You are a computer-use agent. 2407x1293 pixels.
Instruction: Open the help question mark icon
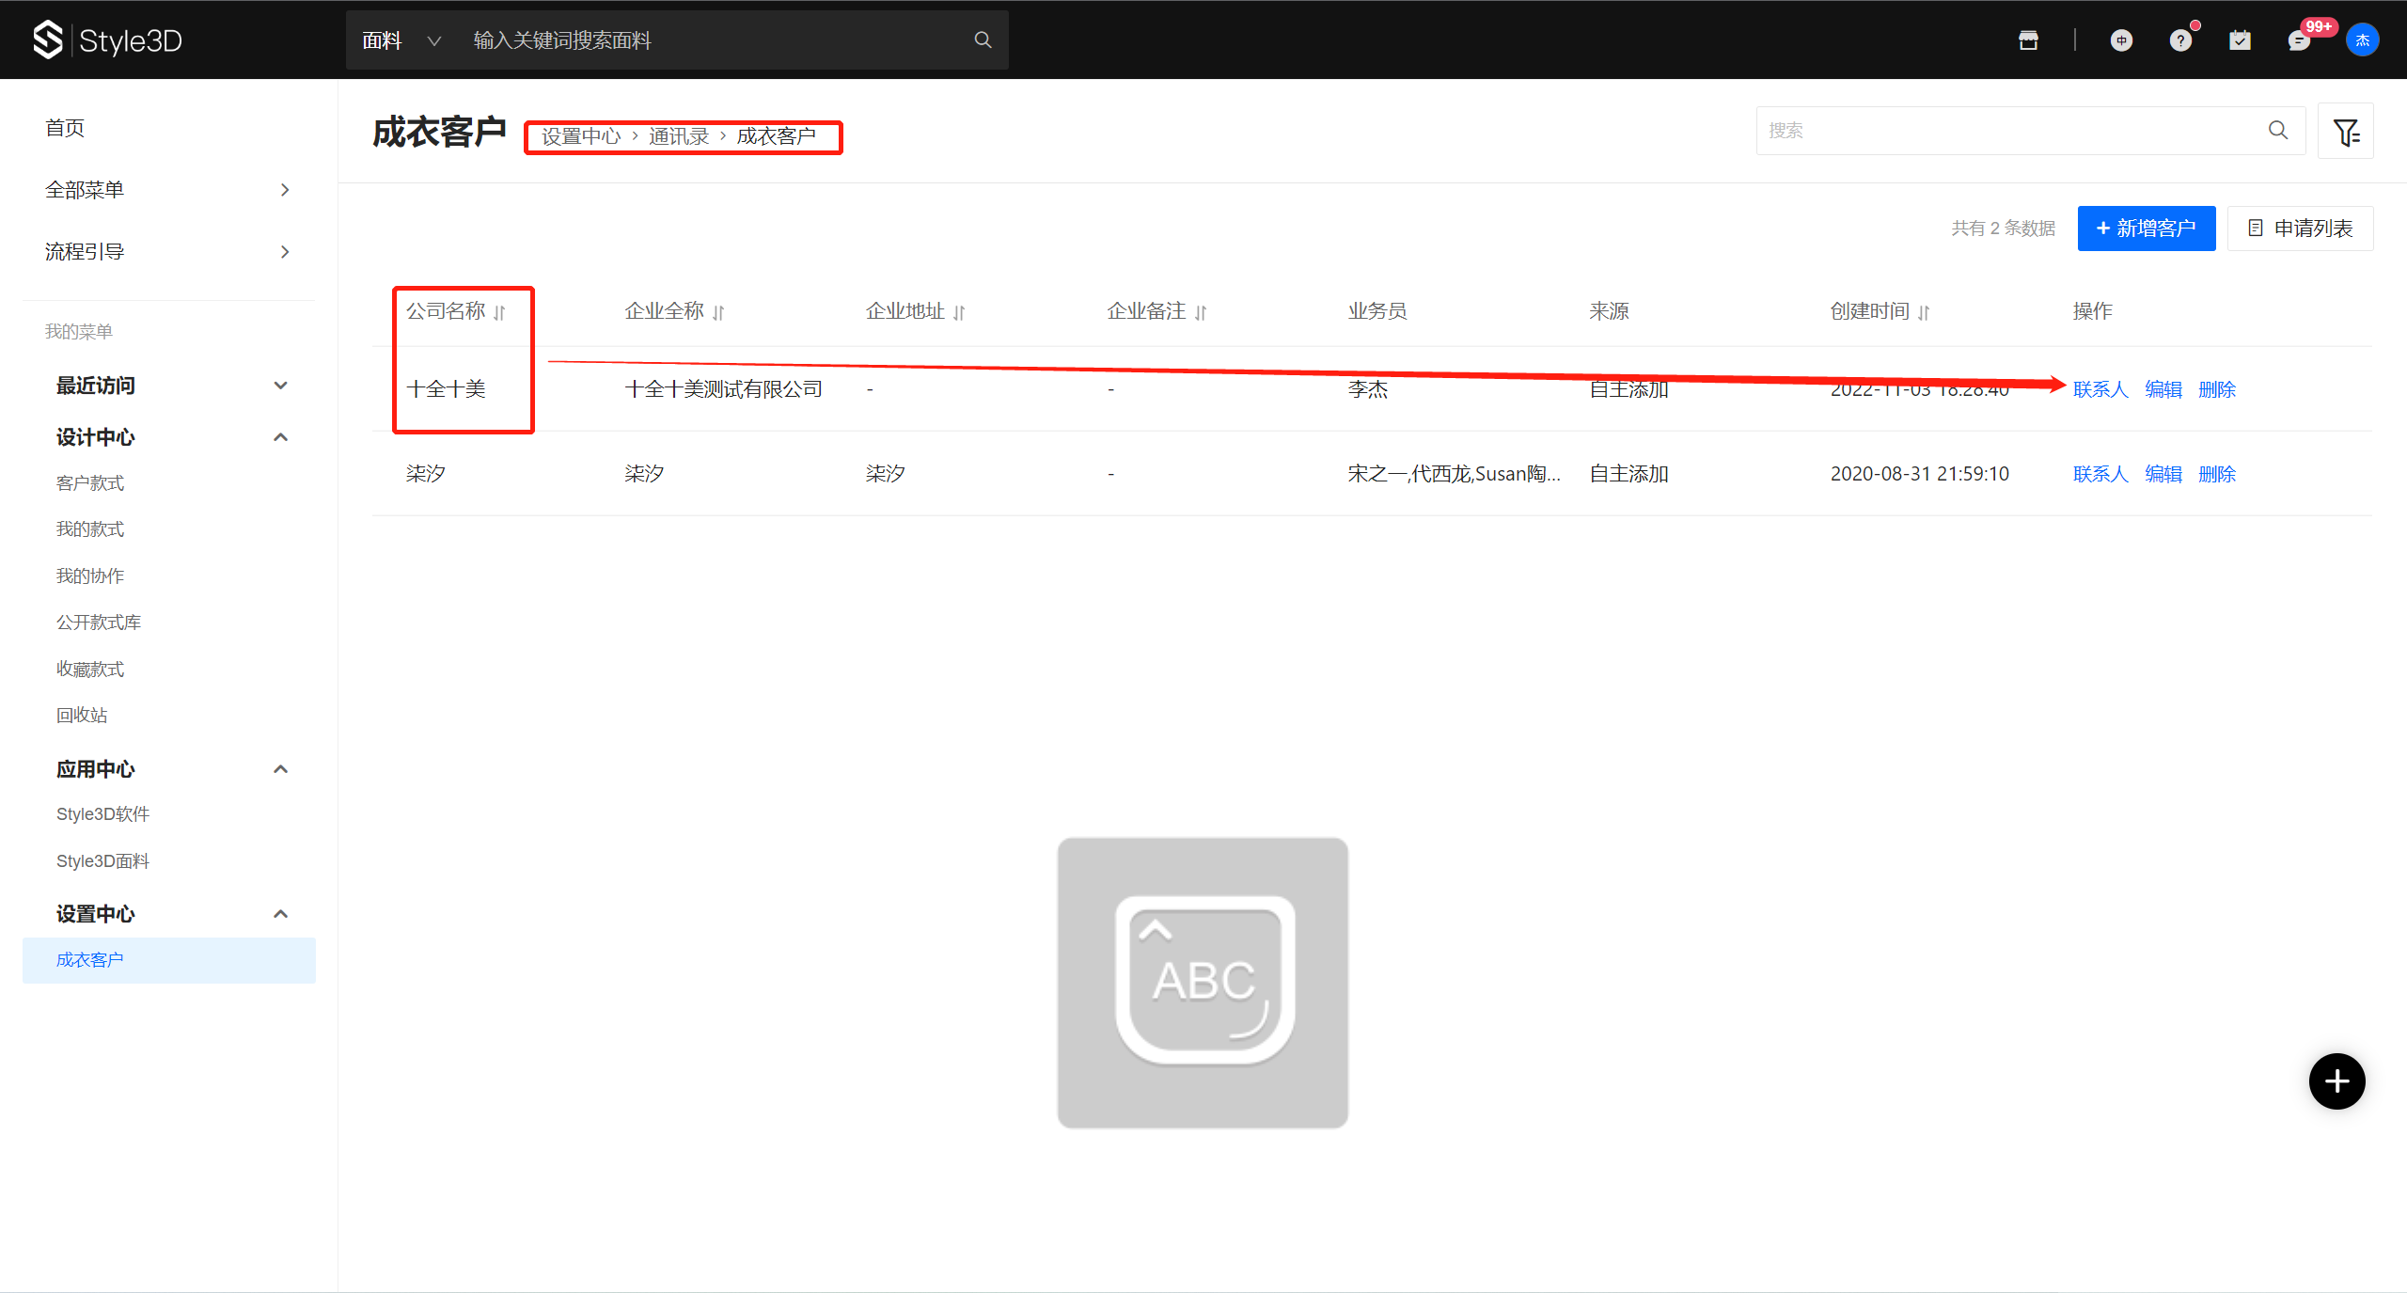pyautogui.click(x=2180, y=40)
